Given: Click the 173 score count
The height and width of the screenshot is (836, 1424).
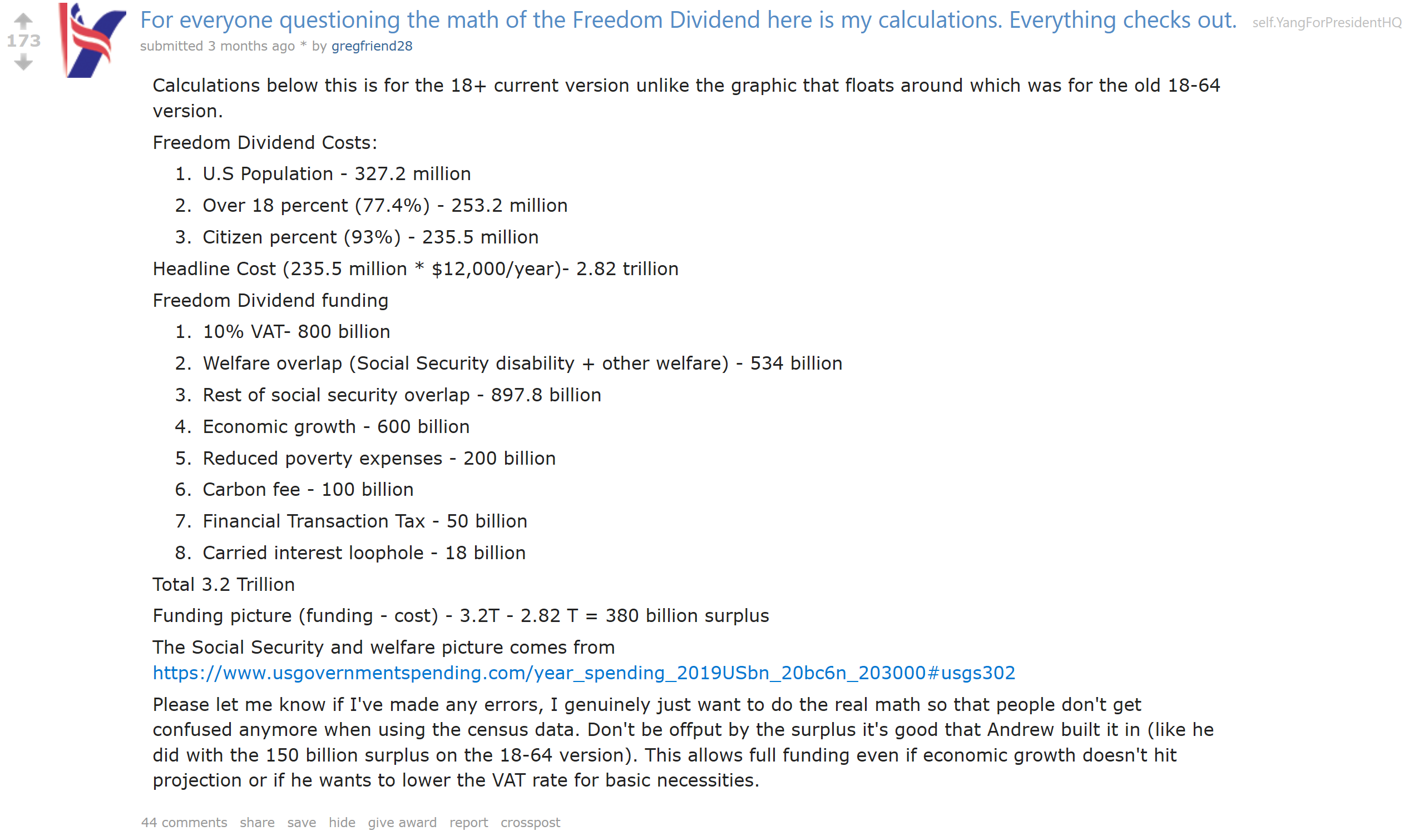Looking at the screenshot, I should pos(24,41).
